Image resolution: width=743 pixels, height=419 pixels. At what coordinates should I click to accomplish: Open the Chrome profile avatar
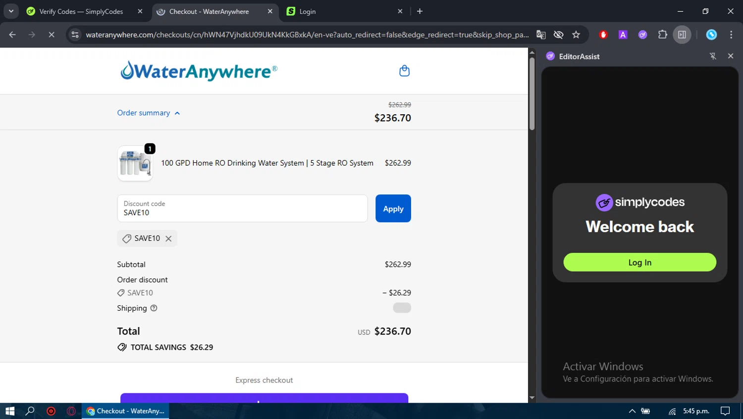click(711, 35)
